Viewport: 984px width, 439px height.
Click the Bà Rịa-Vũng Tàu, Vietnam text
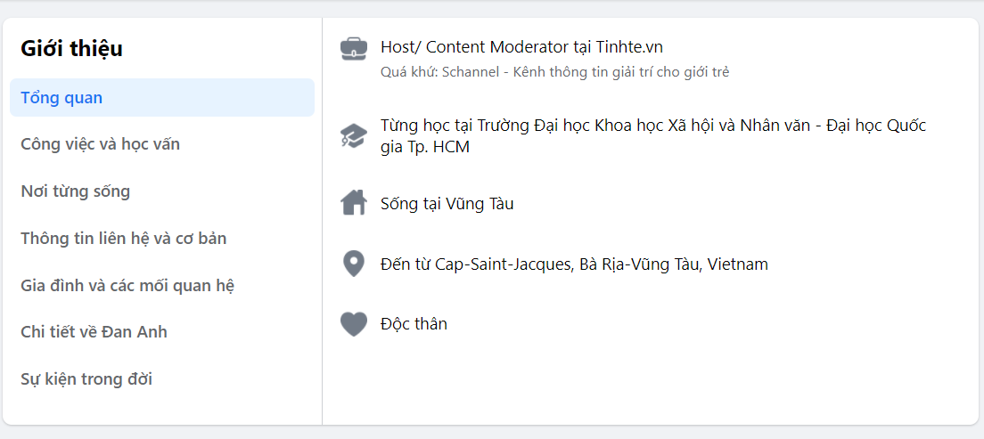(673, 264)
